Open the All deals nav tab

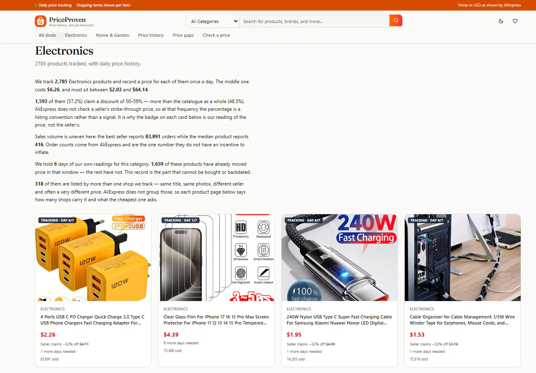[47, 35]
